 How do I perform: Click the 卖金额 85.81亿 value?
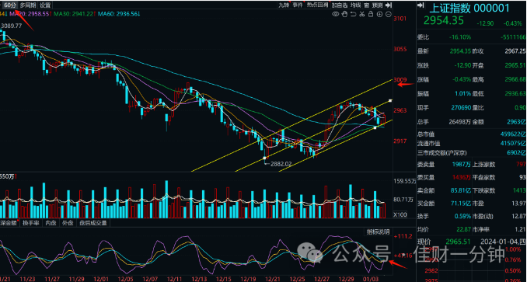(x=460, y=190)
